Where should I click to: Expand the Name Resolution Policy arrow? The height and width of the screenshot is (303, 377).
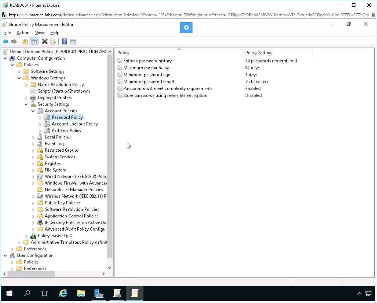coord(26,85)
